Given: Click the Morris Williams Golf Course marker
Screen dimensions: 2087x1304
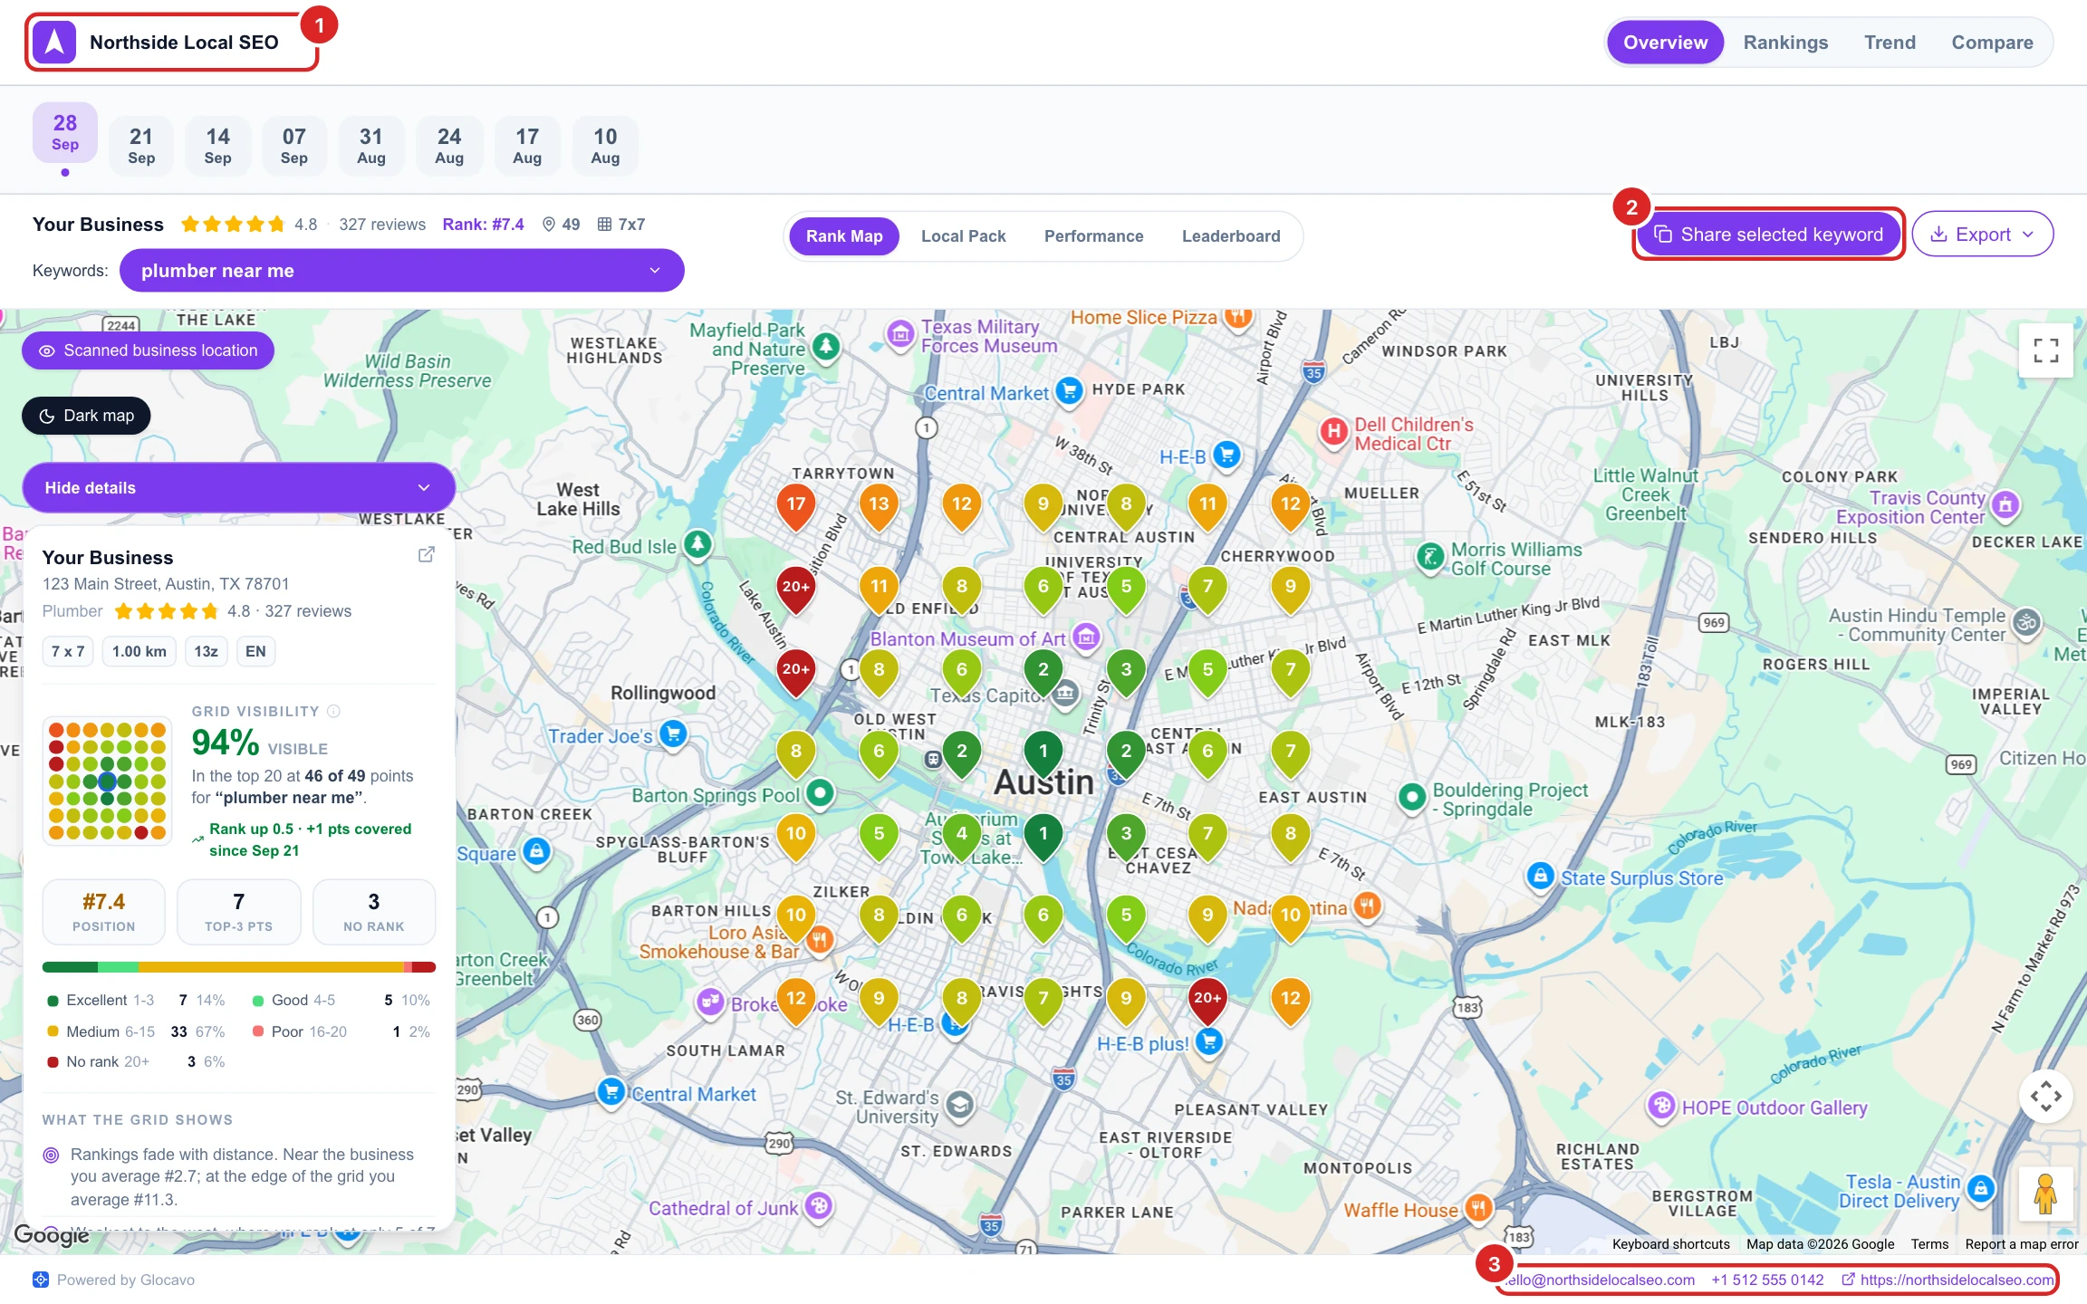Looking at the screenshot, I should 1430,557.
